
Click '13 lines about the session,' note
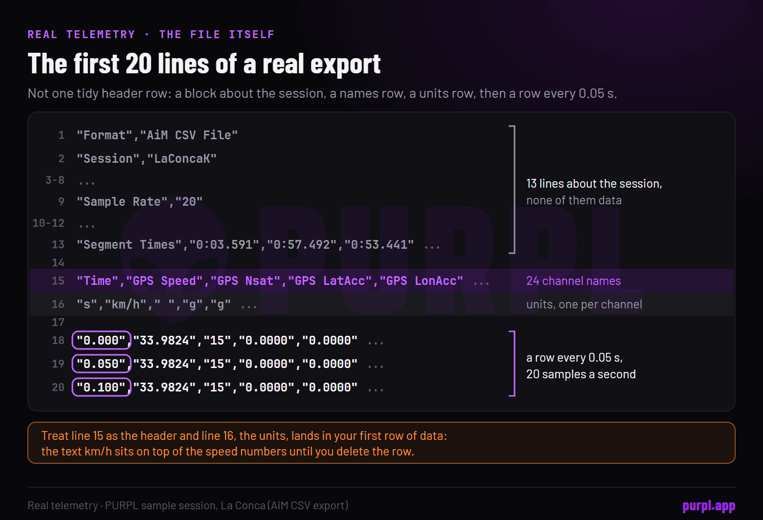pos(594,184)
